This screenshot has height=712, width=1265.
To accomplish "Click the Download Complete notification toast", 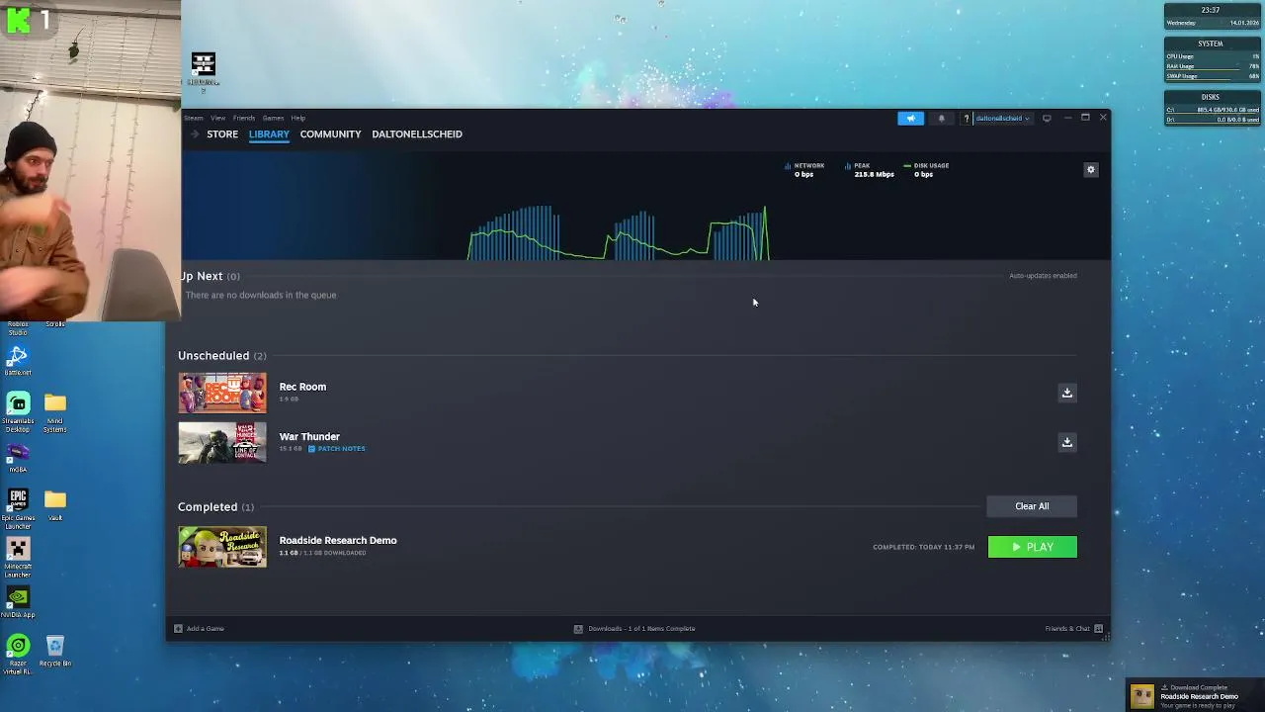I will point(1195,696).
